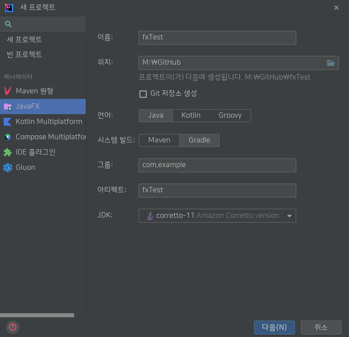Select Java as the language

tap(155, 115)
